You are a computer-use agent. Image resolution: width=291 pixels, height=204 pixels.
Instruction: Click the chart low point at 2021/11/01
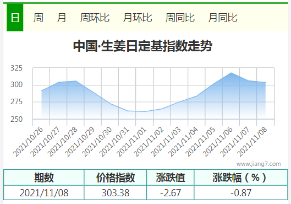point(145,111)
